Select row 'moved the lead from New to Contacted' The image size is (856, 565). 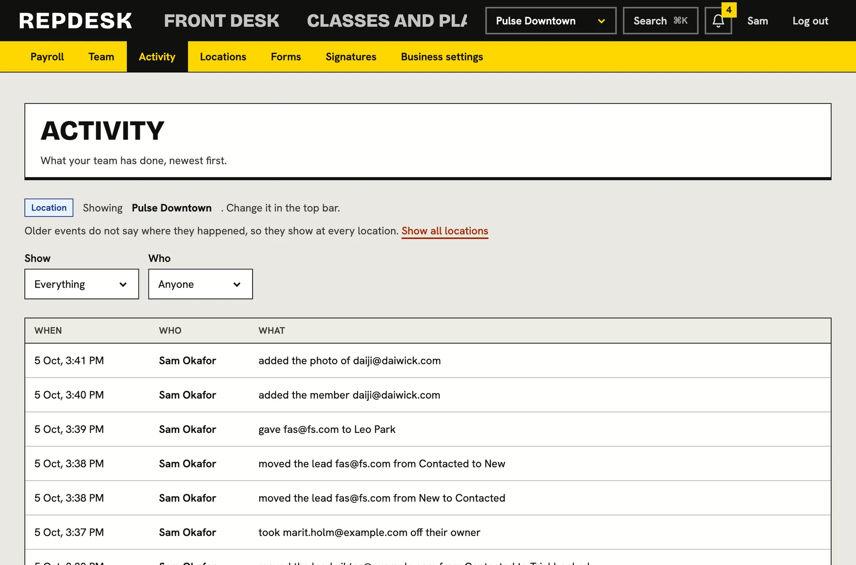(x=428, y=498)
